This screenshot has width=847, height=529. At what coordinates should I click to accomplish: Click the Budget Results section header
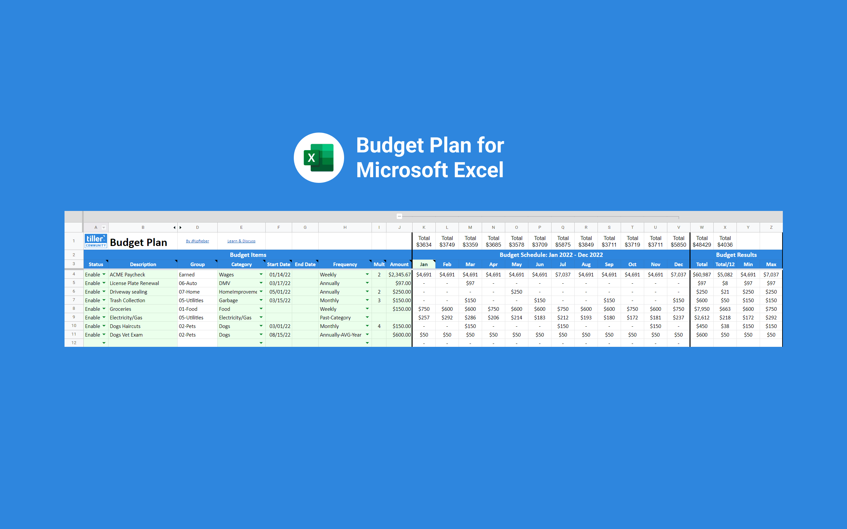coord(736,255)
